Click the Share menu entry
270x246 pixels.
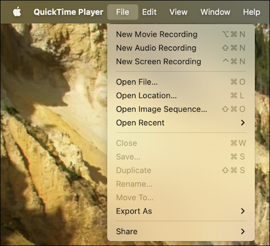pyautogui.click(x=181, y=232)
